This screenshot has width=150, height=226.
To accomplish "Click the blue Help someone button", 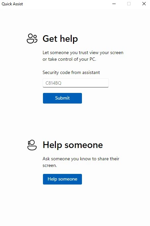I will pos(62,179).
